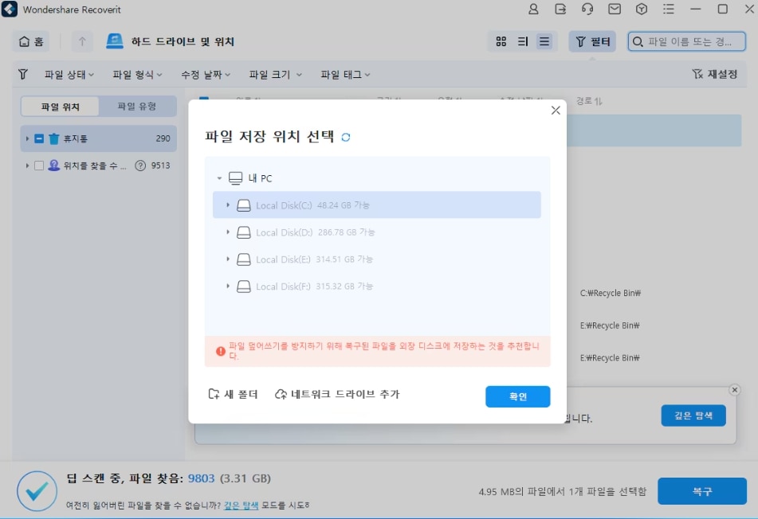Toggle the 필터 filter button

pos(592,41)
